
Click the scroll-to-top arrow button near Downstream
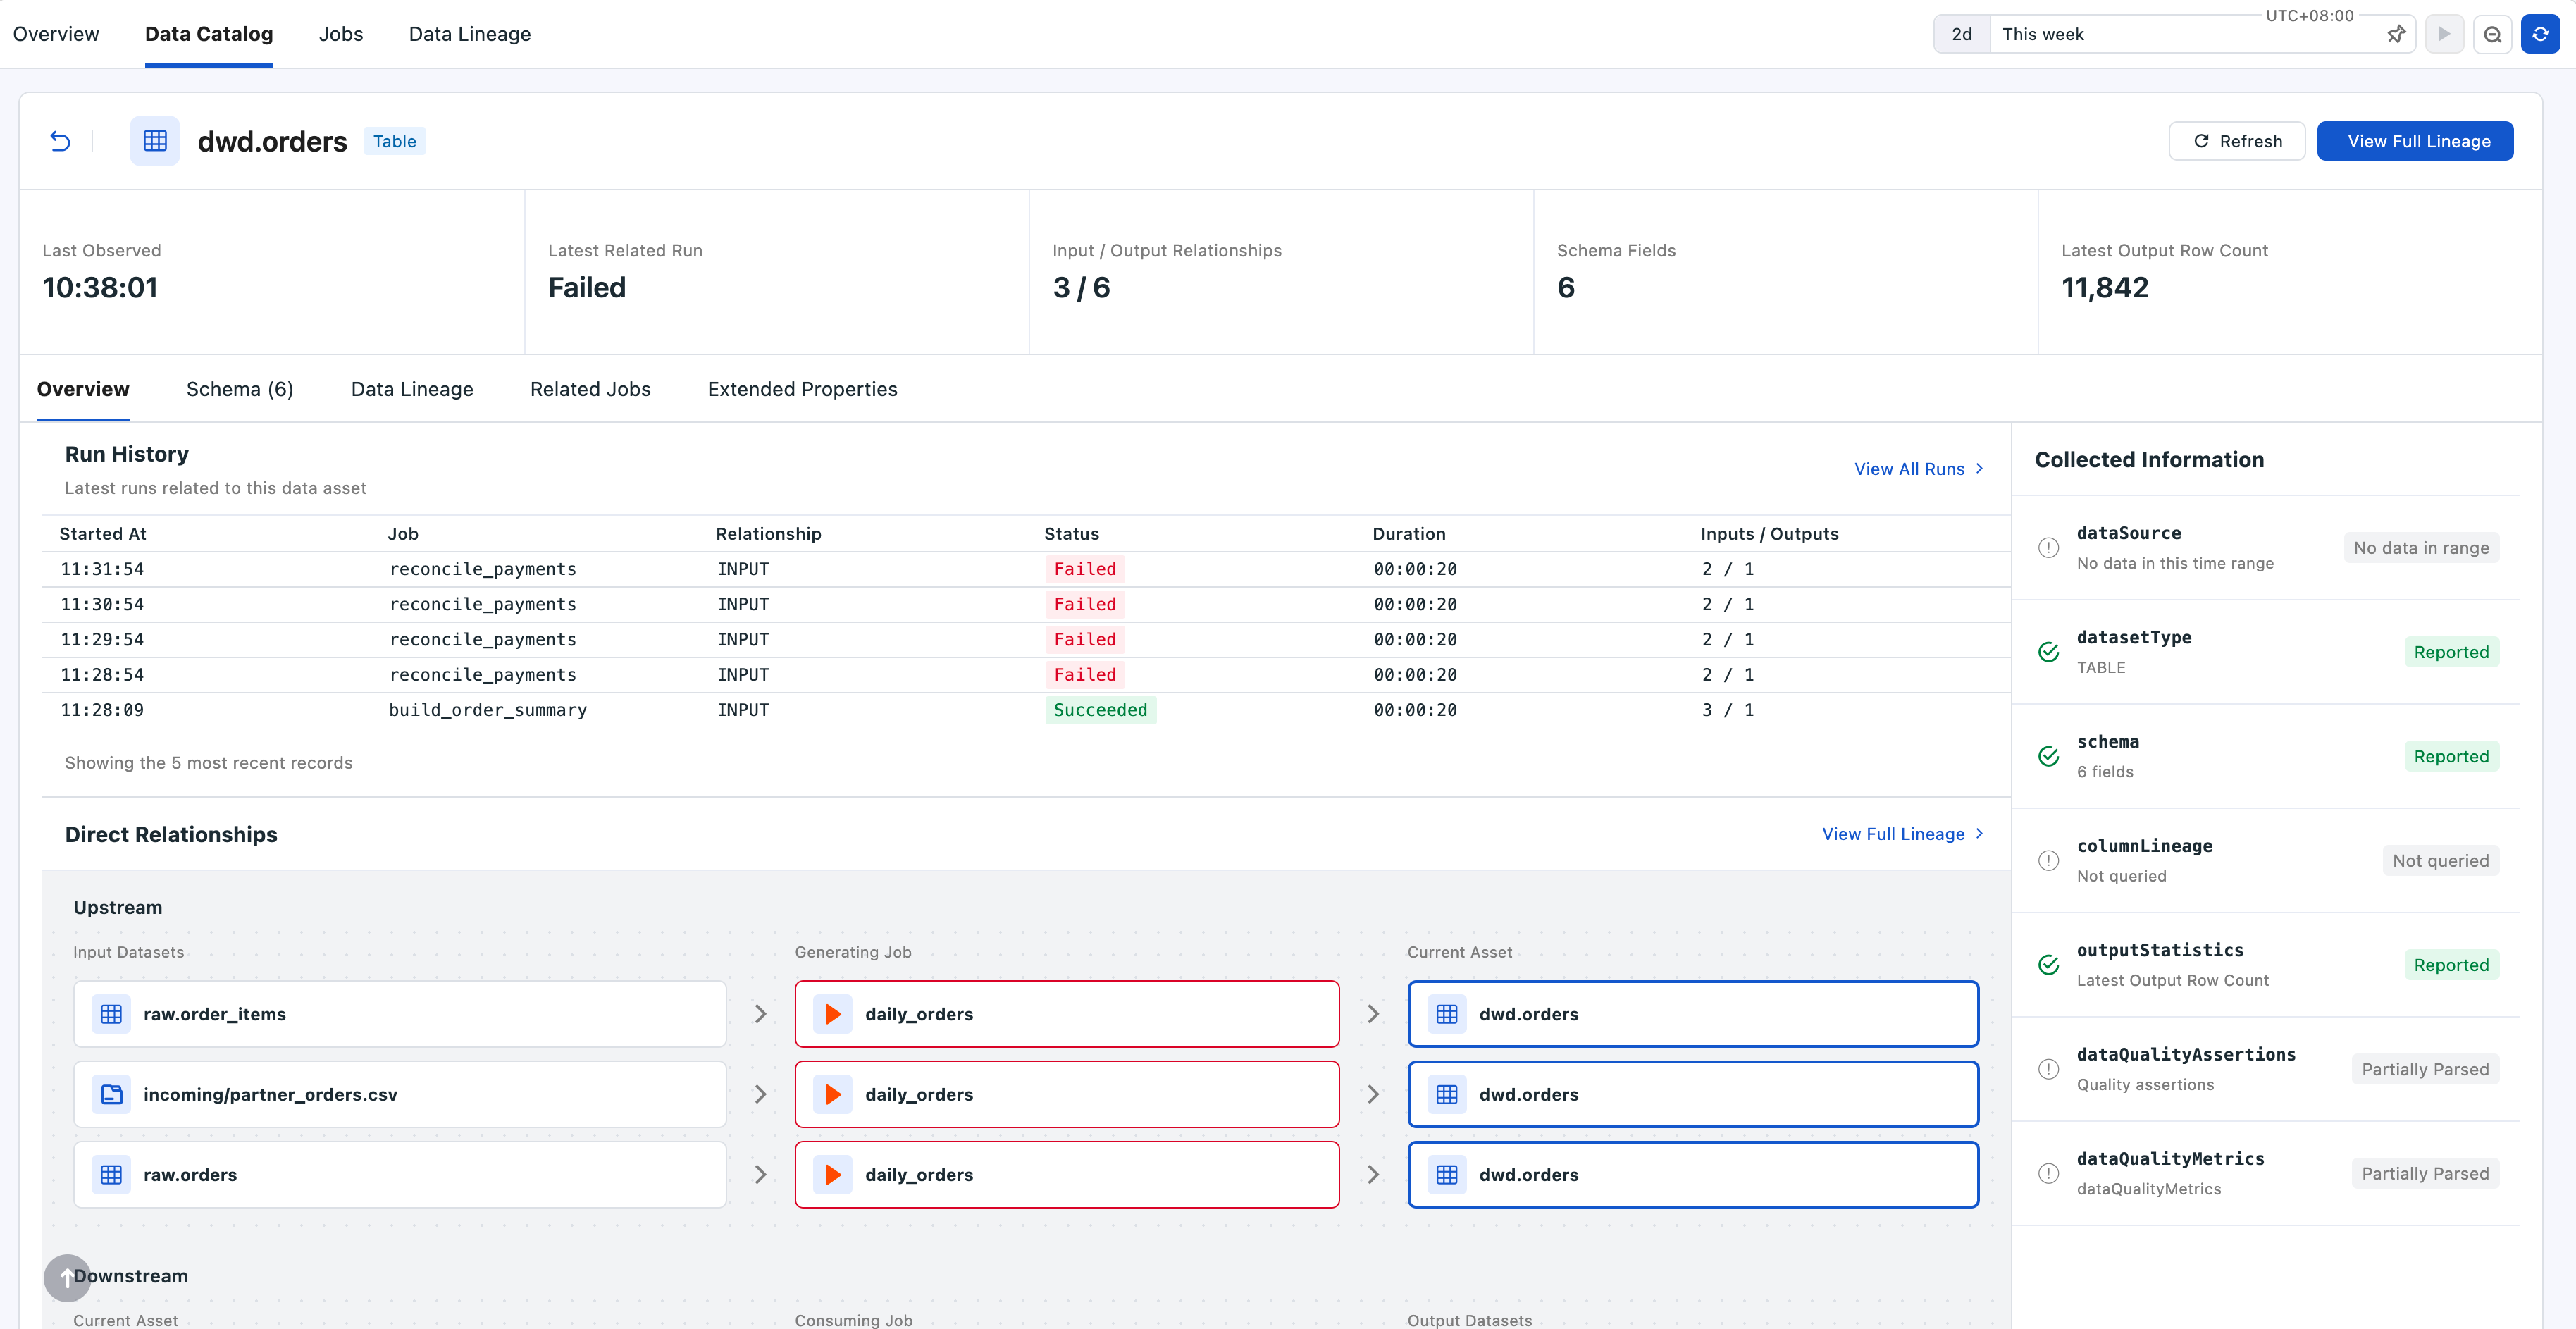67,1277
